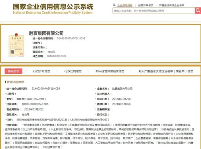Click the 注册资本 value 10000.000000万人民币

[x=35, y=104]
